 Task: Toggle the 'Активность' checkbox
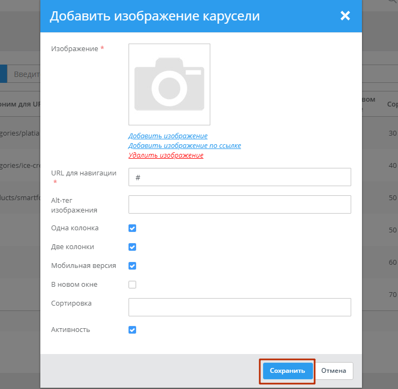point(132,330)
